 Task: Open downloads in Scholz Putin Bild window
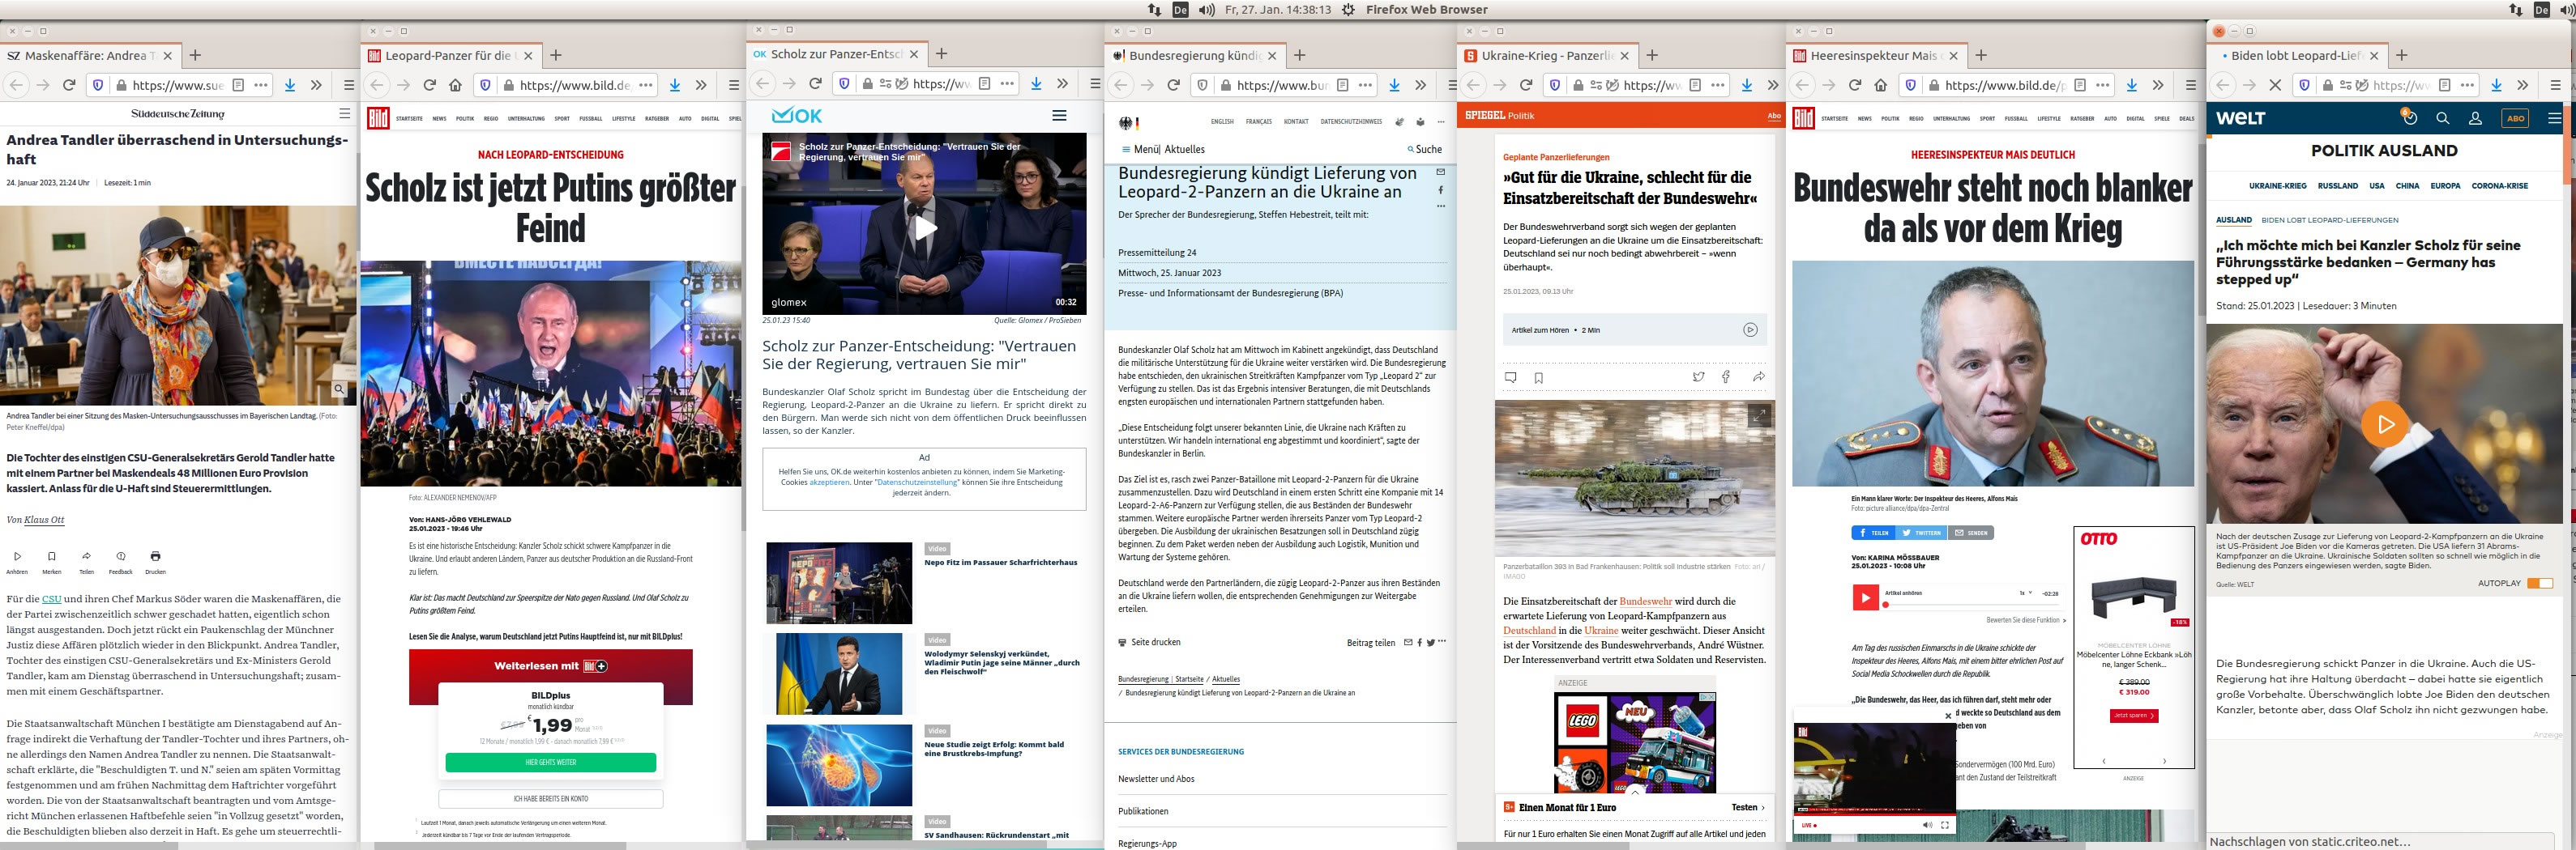pos(675,85)
